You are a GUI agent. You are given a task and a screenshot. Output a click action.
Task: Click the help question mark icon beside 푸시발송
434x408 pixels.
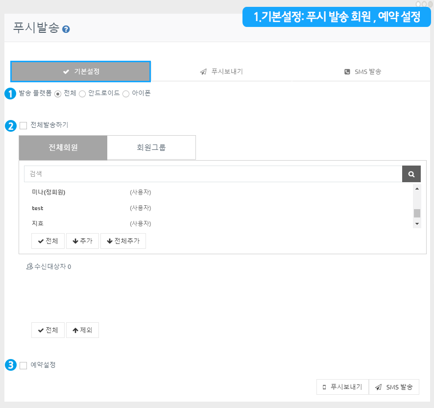pyautogui.click(x=66, y=29)
